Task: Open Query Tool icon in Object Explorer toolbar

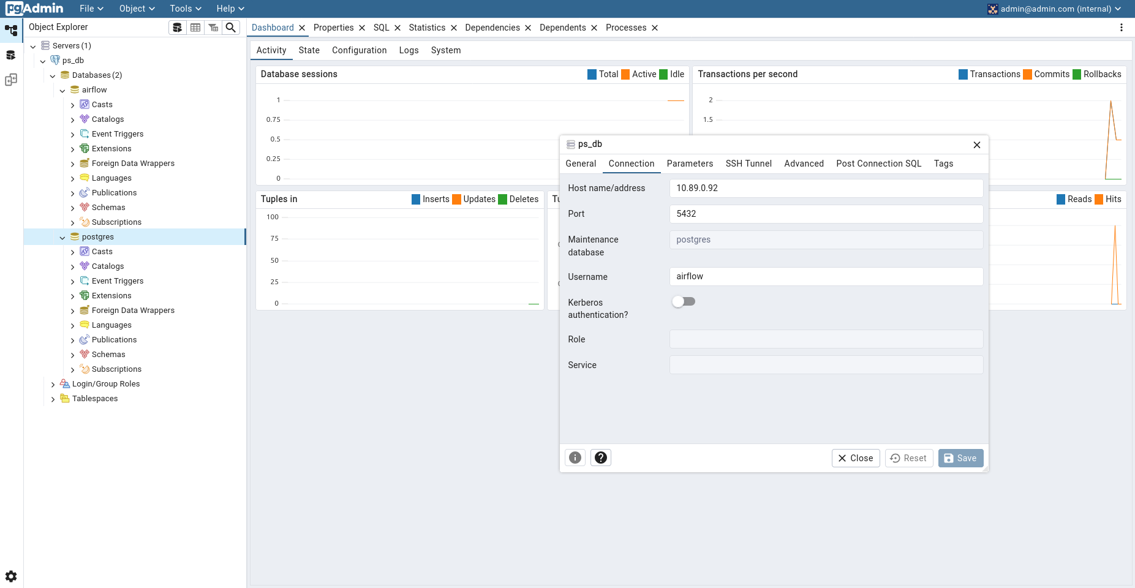Action: point(177,28)
